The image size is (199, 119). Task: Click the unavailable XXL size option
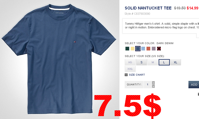tap(130, 69)
